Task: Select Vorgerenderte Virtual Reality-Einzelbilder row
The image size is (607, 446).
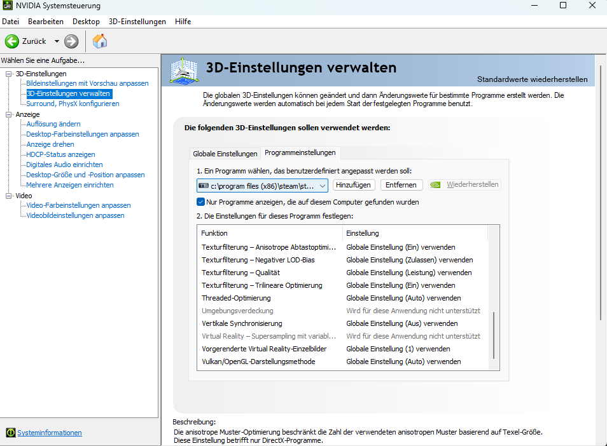Action: click(342, 349)
